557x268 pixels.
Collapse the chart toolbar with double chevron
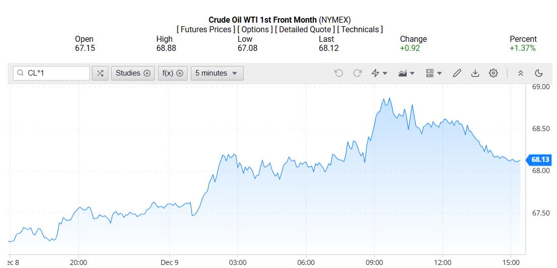521,74
